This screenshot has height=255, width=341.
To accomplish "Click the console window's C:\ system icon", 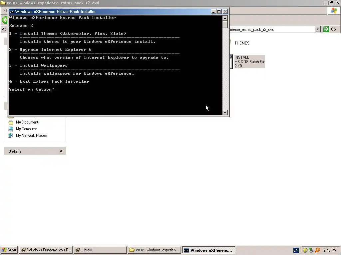I will pyautogui.click(x=12, y=12).
